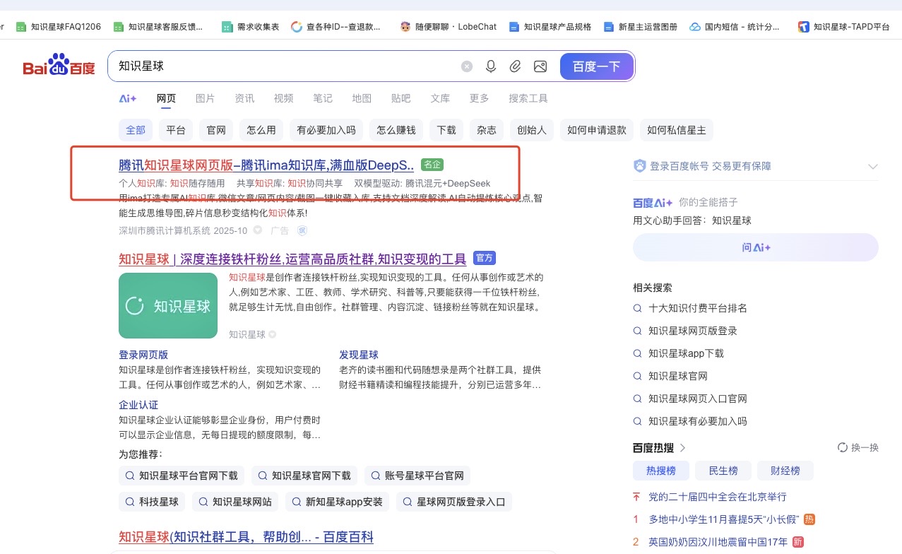Click the Baidu logo
Viewport: 902px width, 554px height.
pyautogui.click(x=59, y=66)
